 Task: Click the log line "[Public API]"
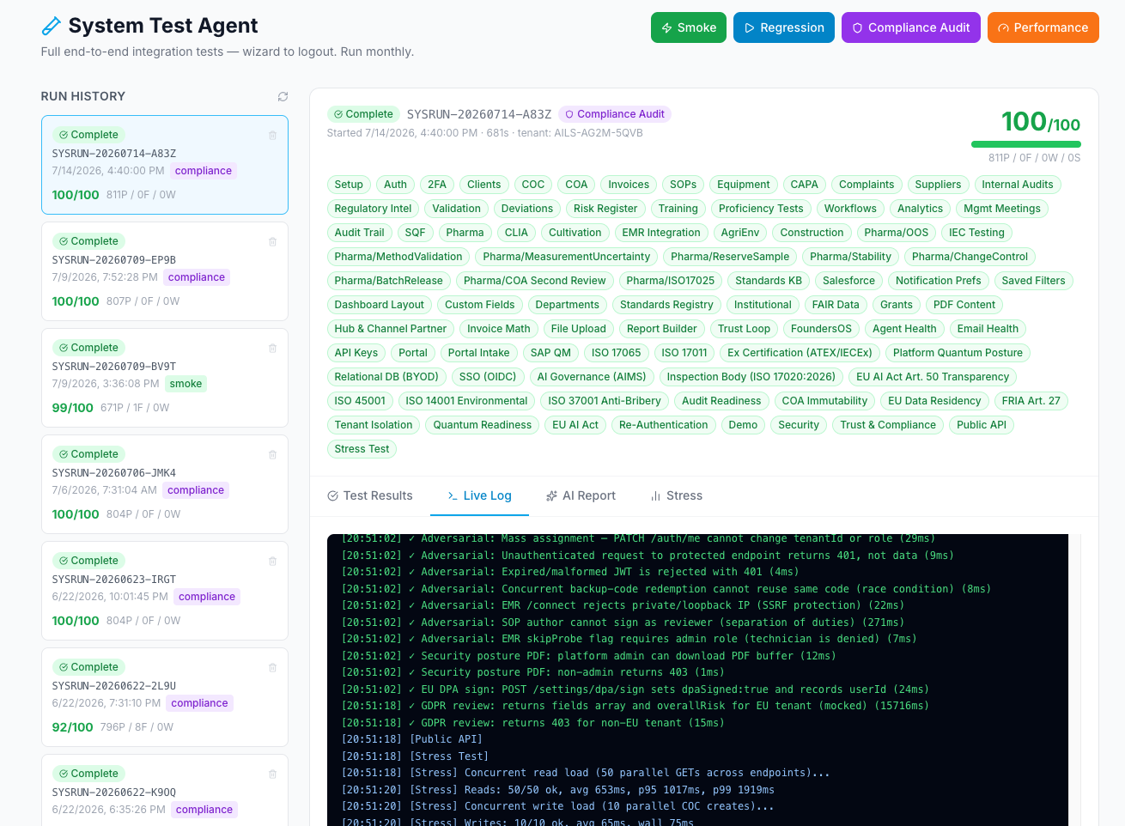point(412,739)
